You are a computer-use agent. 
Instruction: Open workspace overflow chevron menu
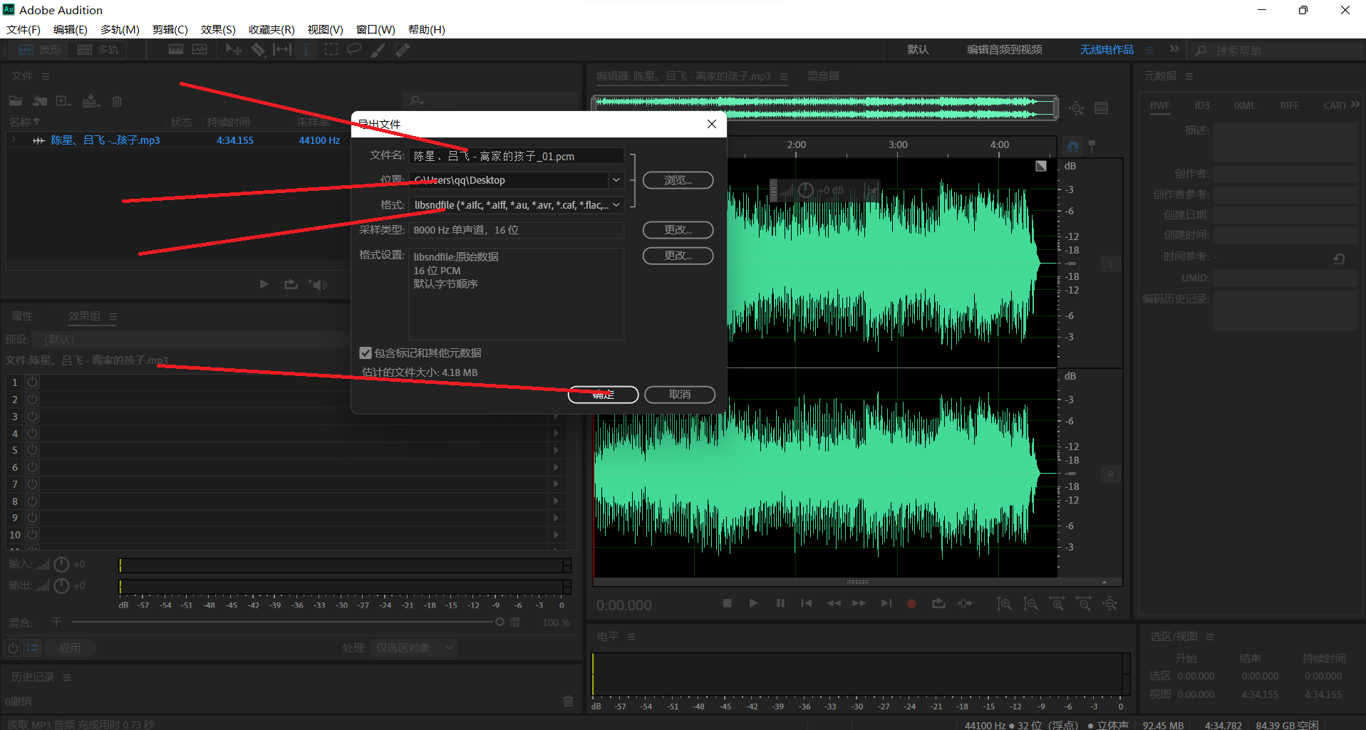(x=1174, y=49)
